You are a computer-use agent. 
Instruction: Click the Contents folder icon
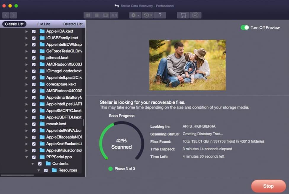pos(48,163)
